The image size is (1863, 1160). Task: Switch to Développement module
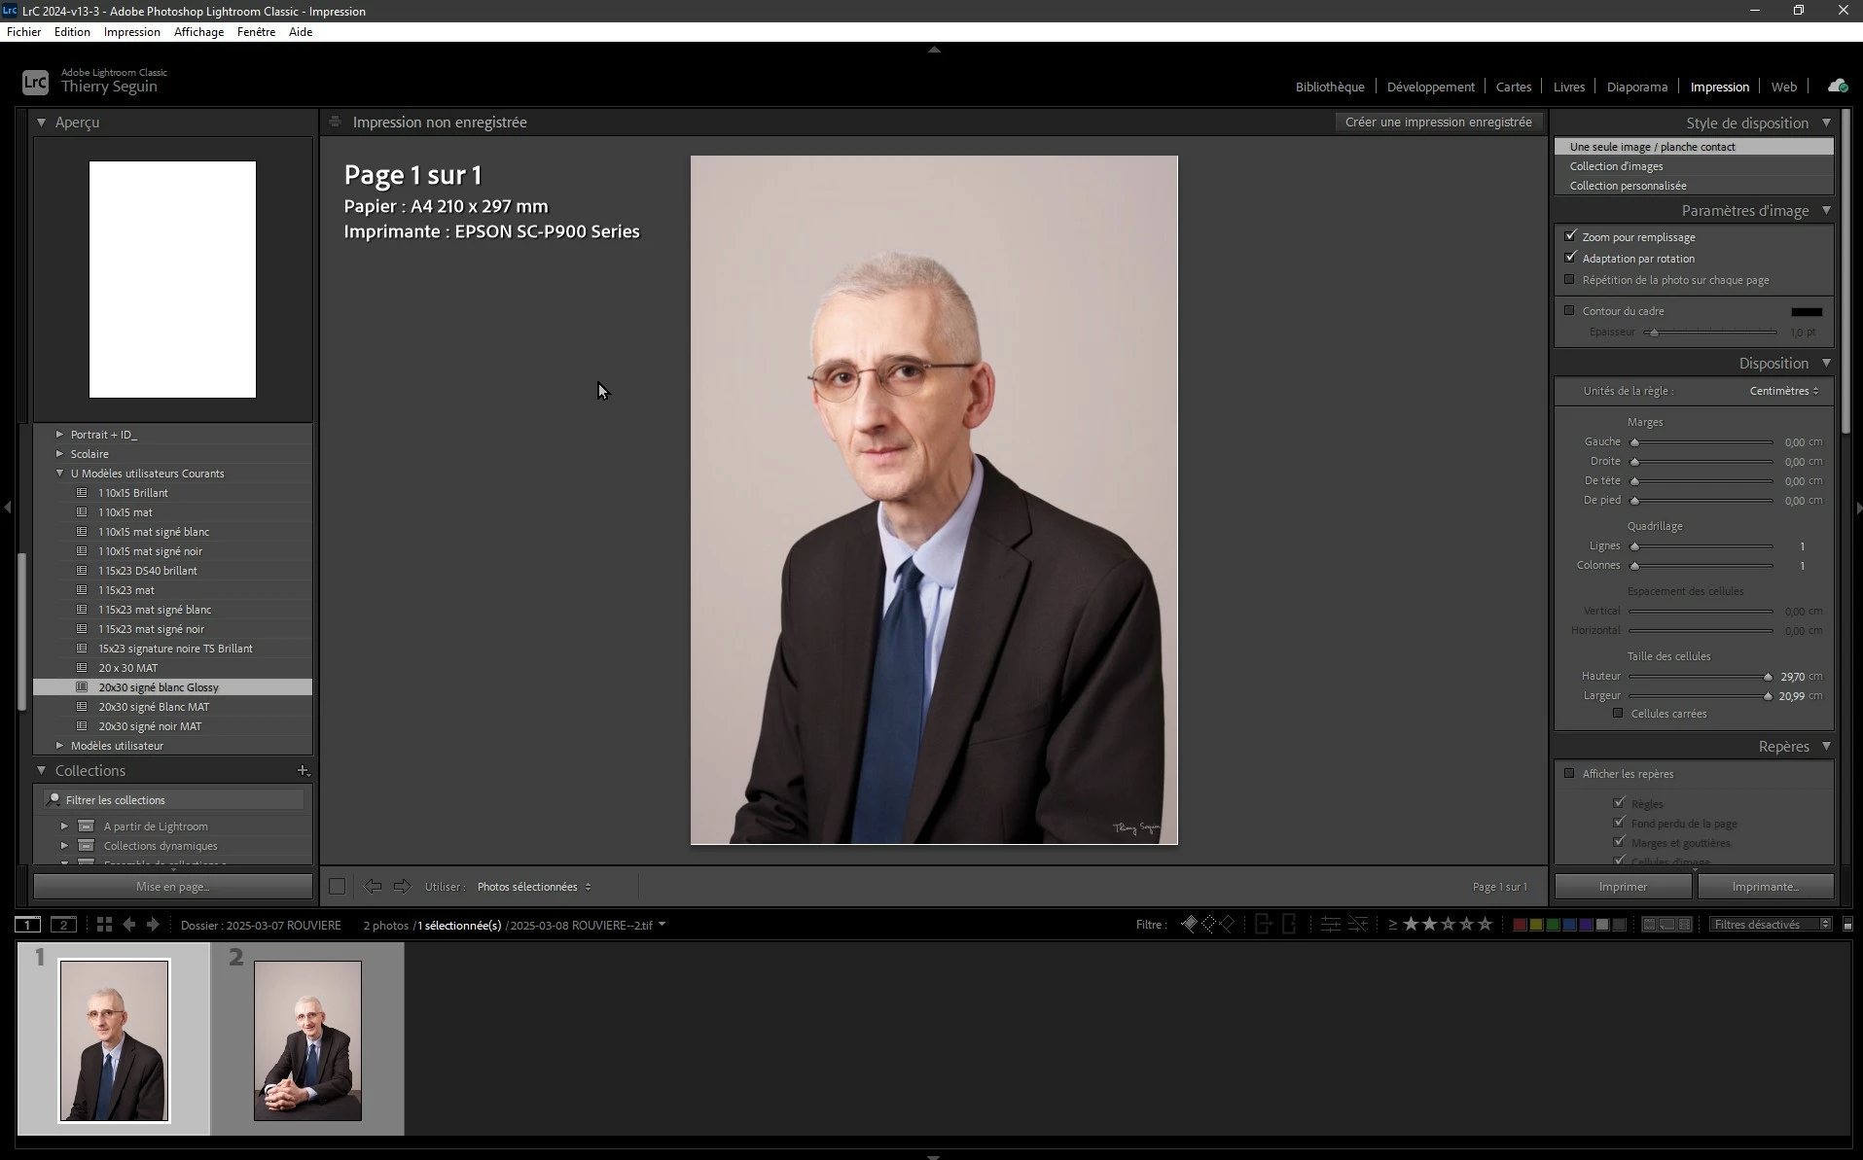[1430, 87]
